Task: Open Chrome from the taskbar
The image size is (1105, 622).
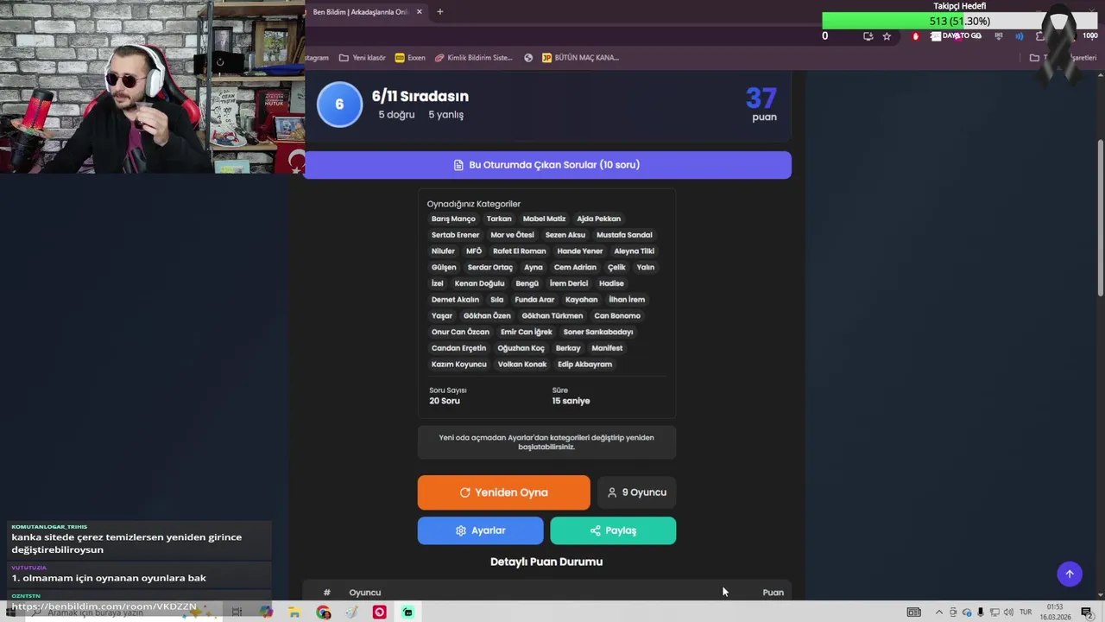Action: pos(323,612)
